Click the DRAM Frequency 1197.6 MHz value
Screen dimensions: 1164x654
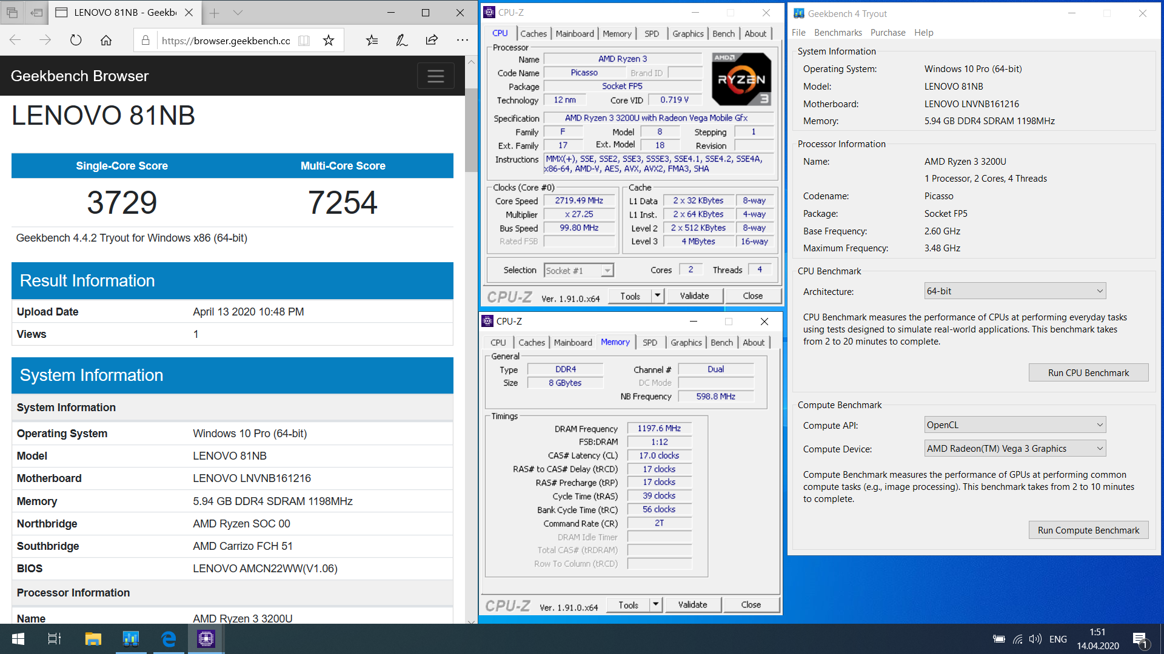pos(659,428)
